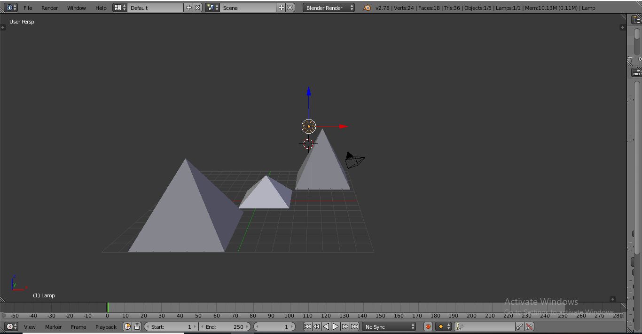642x334 pixels.
Task: Open the properties editor type icon
Action: [637, 72]
